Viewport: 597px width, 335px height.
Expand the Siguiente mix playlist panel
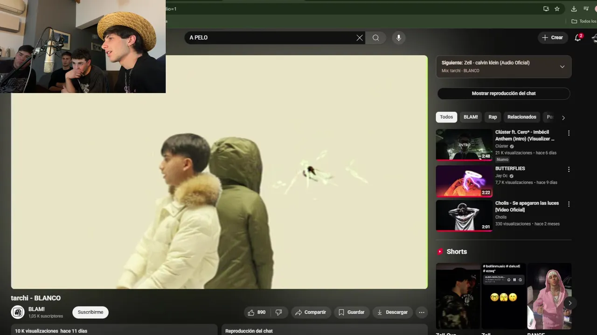coord(562,67)
